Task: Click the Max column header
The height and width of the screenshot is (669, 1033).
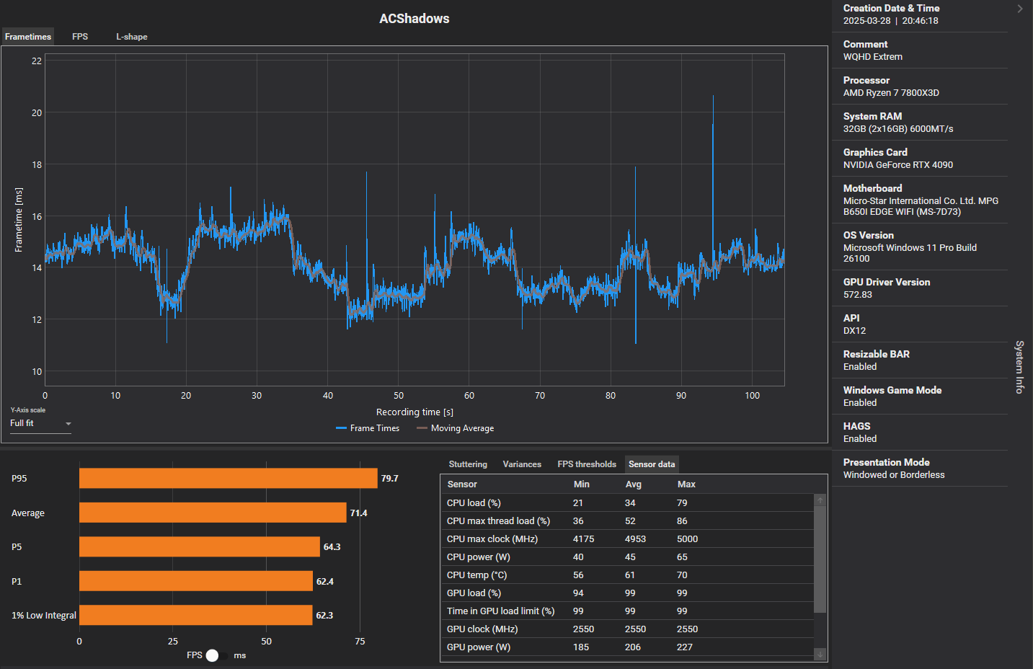Action: pyautogui.click(x=686, y=484)
